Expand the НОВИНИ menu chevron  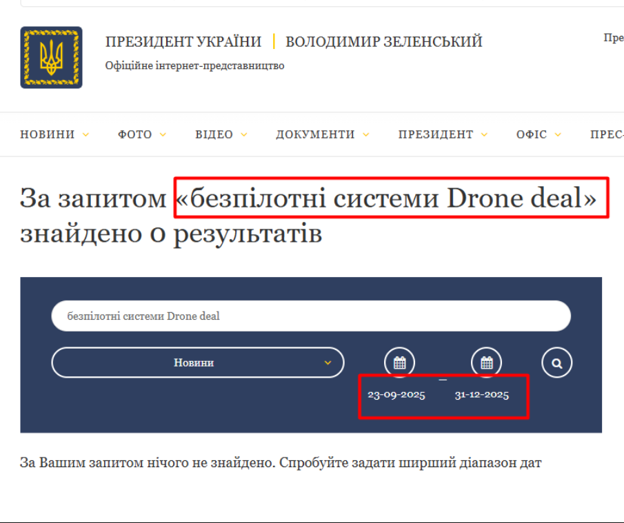point(85,135)
